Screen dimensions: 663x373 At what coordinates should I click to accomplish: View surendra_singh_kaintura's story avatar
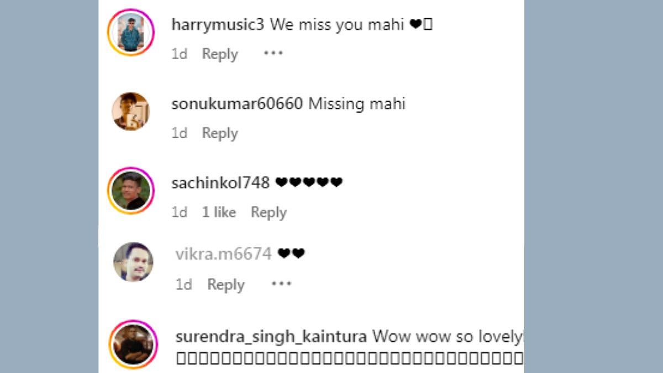click(133, 344)
